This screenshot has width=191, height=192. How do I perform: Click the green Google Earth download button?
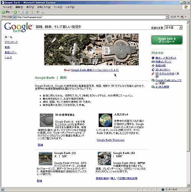[x=167, y=40]
